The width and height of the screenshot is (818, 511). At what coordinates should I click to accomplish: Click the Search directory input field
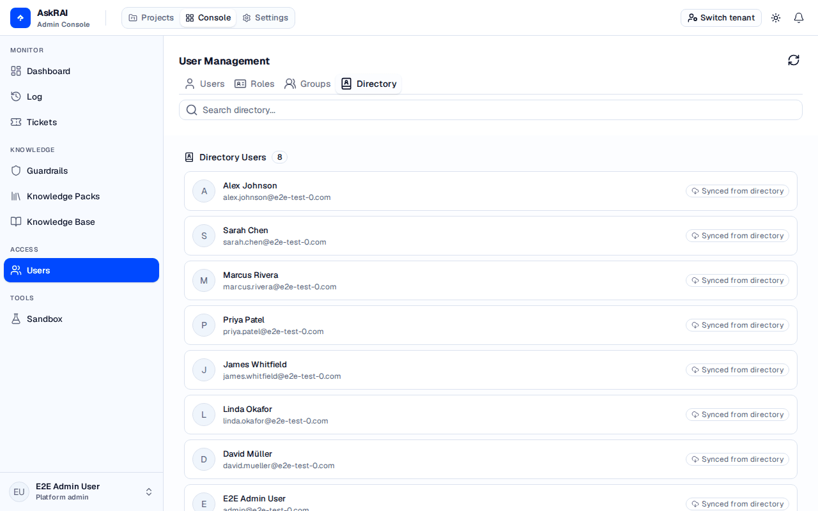[x=491, y=110]
